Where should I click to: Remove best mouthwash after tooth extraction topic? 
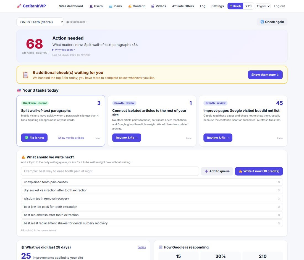279,215
